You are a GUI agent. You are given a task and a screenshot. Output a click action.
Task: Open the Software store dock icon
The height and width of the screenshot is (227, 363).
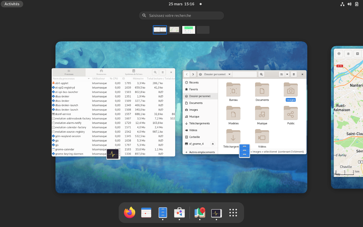click(179, 213)
